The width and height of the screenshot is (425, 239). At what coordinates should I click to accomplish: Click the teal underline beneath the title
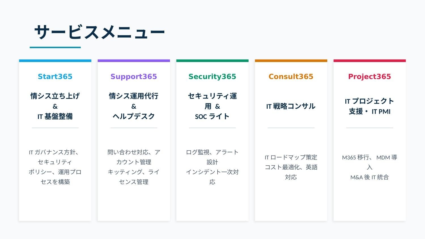pos(55,48)
